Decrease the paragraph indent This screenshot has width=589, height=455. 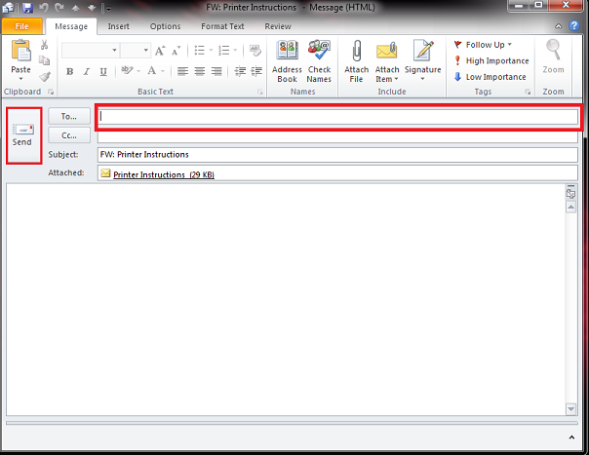click(x=240, y=71)
